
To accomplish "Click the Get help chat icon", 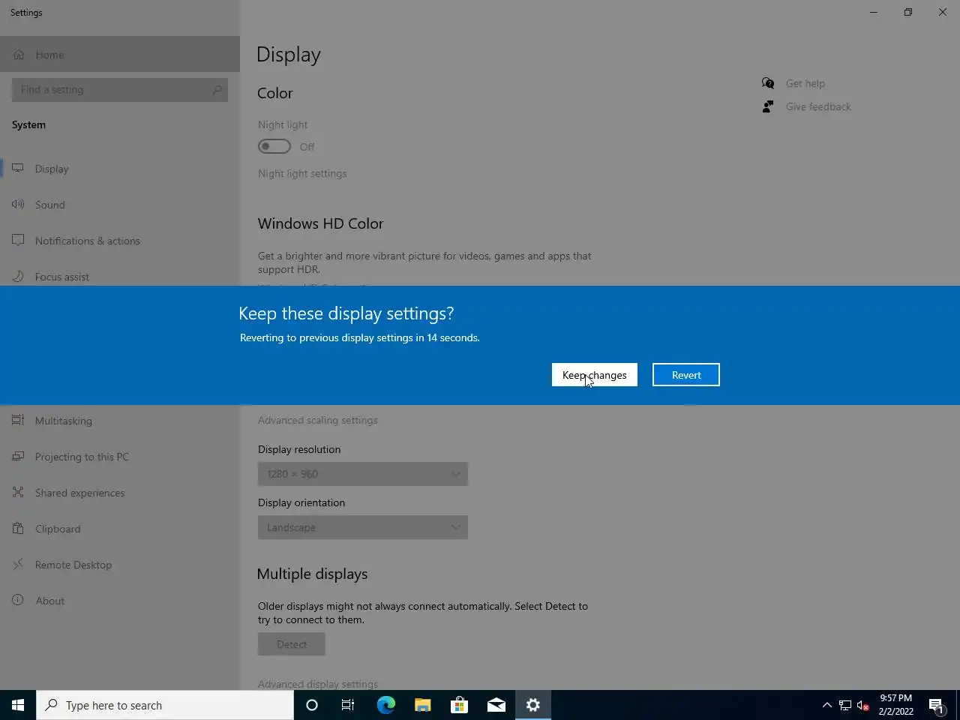I will [x=768, y=83].
